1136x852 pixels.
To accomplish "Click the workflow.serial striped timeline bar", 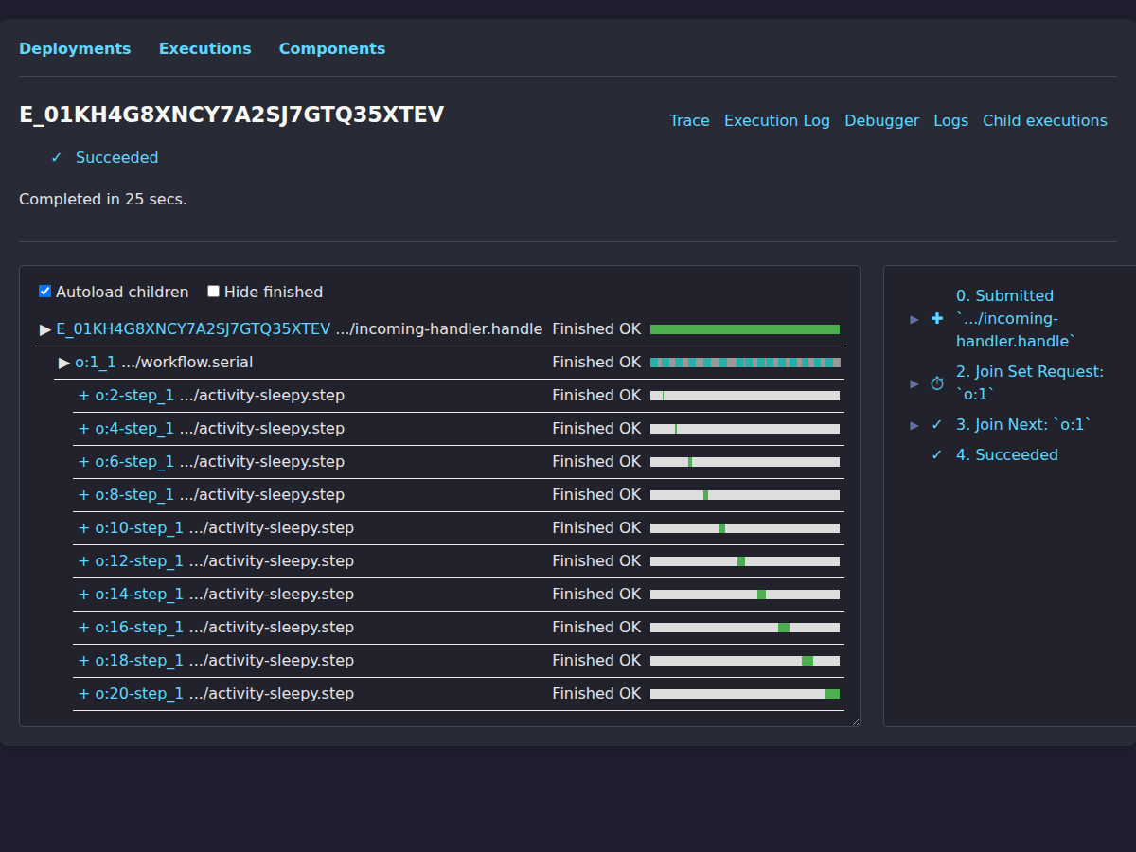I will [x=745, y=363].
